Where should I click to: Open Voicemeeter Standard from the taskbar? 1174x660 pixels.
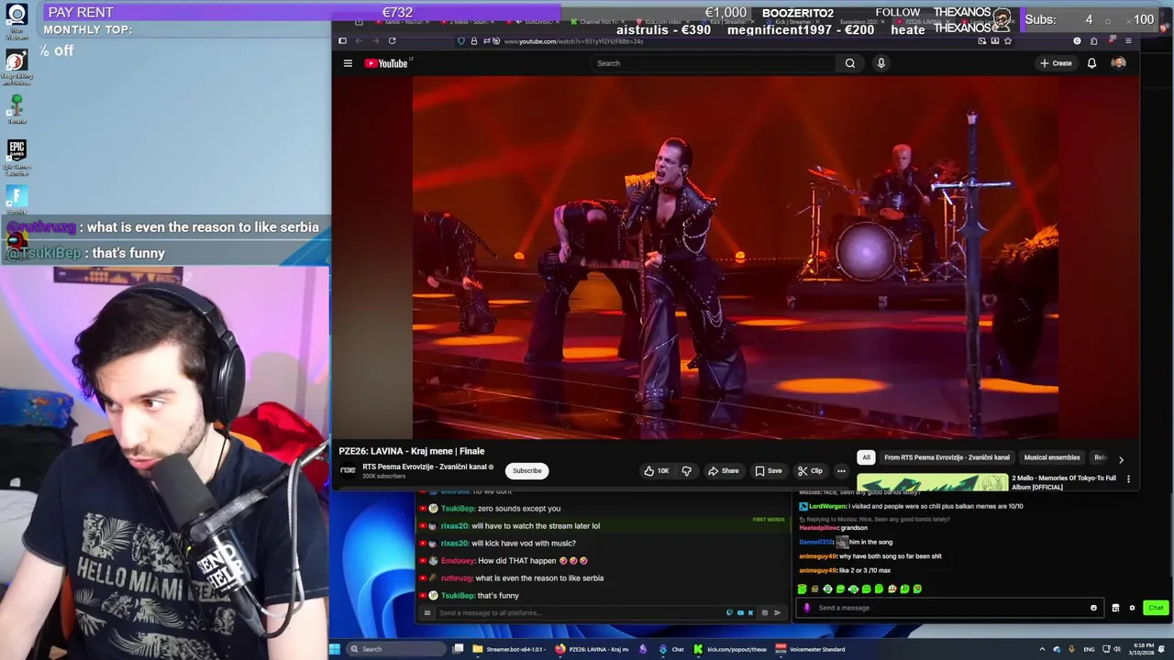[x=811, y=649]
